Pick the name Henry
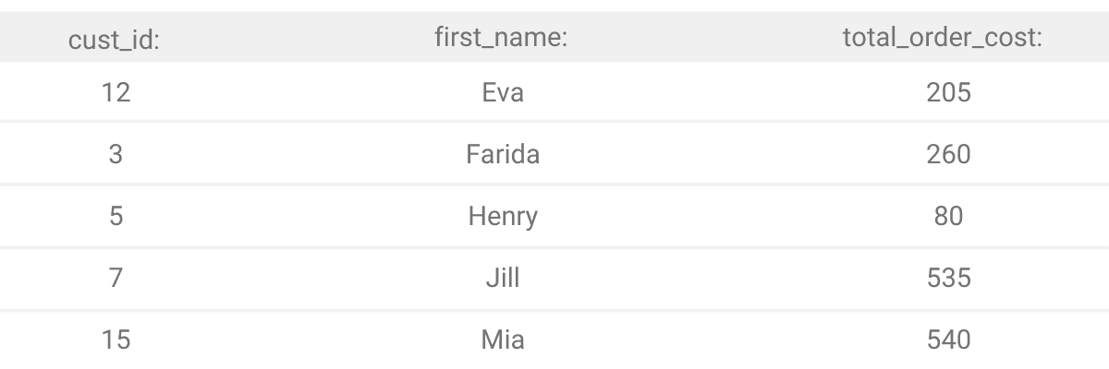Viewport: 1109px width, 369px height. pos(503,216)
